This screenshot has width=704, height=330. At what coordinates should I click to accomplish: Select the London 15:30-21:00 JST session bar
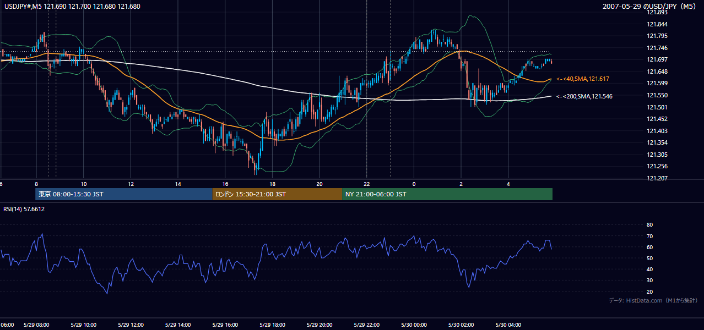(277, 194)
